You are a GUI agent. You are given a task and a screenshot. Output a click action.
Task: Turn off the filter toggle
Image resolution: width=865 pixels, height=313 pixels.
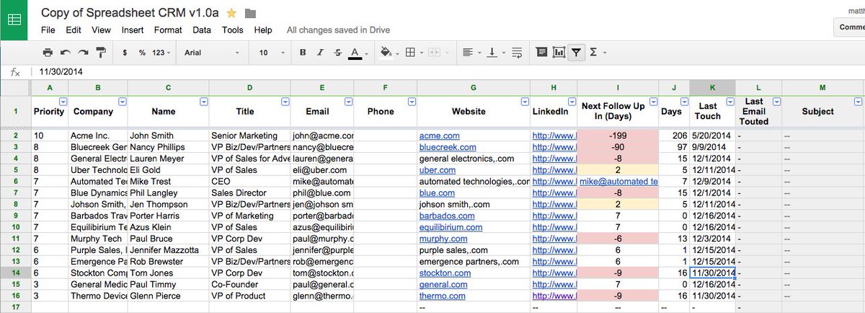576,53
